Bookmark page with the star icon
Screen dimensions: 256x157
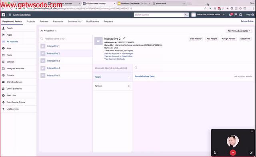tap(205, 8)
